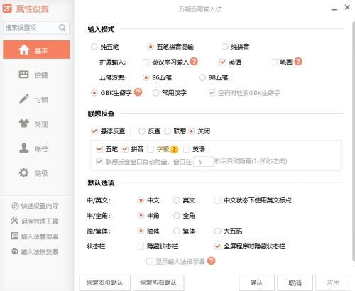This screenshot has height=291, width=355.
Task: Select 五笔拼音混输 input mode
Action: [151, 47]
